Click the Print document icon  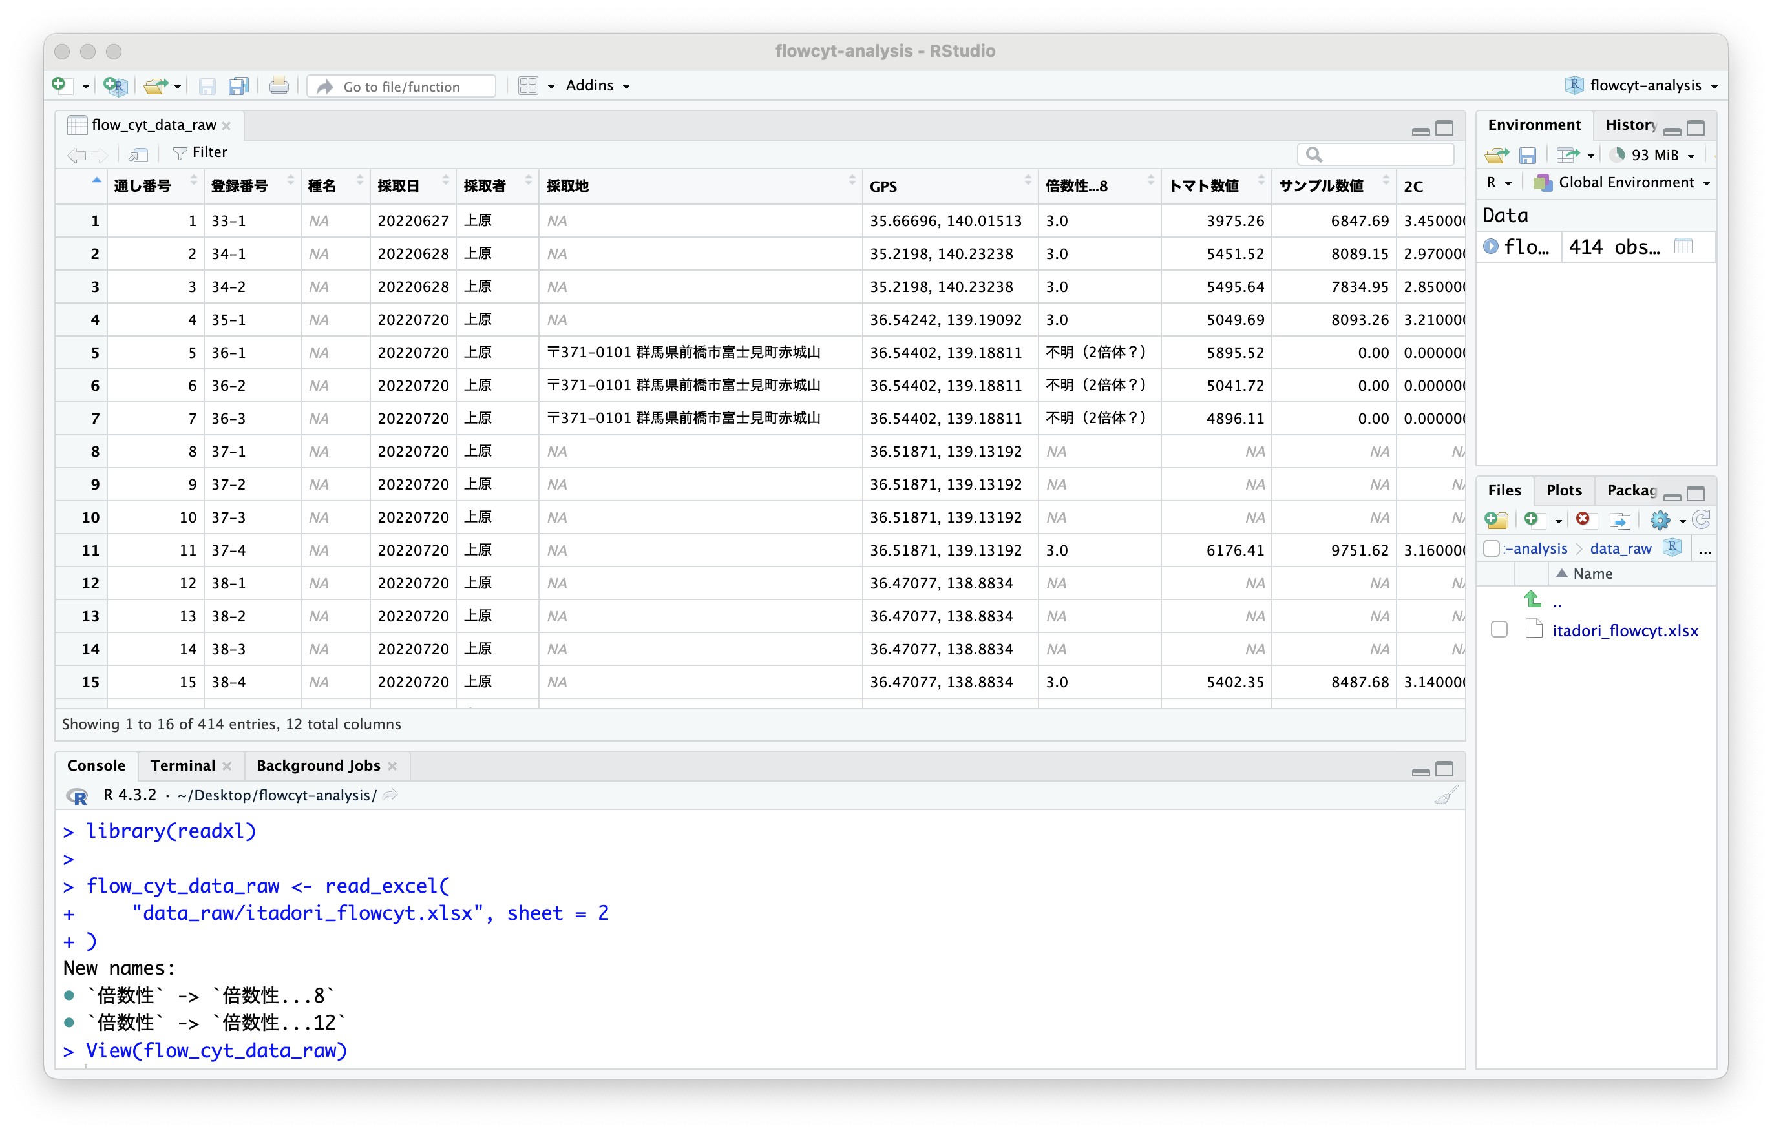279,86
